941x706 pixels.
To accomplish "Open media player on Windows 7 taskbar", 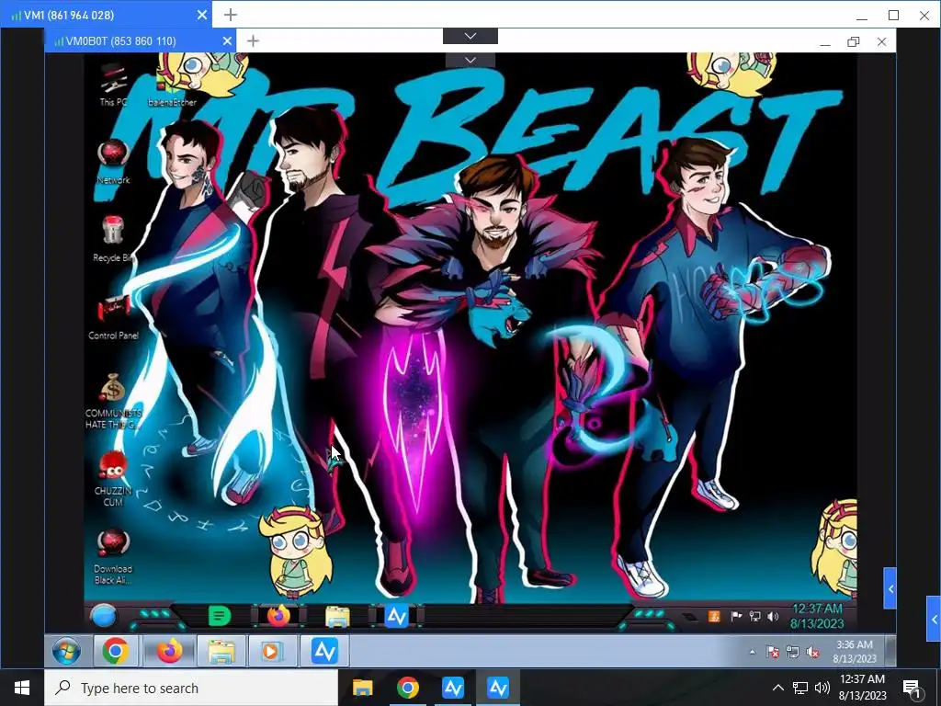I will coord(271,651).
